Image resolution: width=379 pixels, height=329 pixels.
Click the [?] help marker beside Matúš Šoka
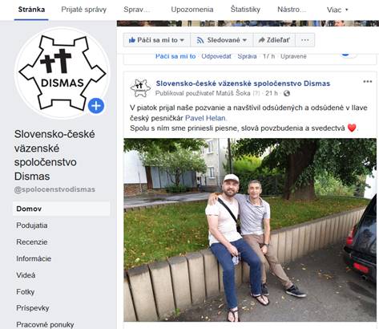[x=256, y=93]
